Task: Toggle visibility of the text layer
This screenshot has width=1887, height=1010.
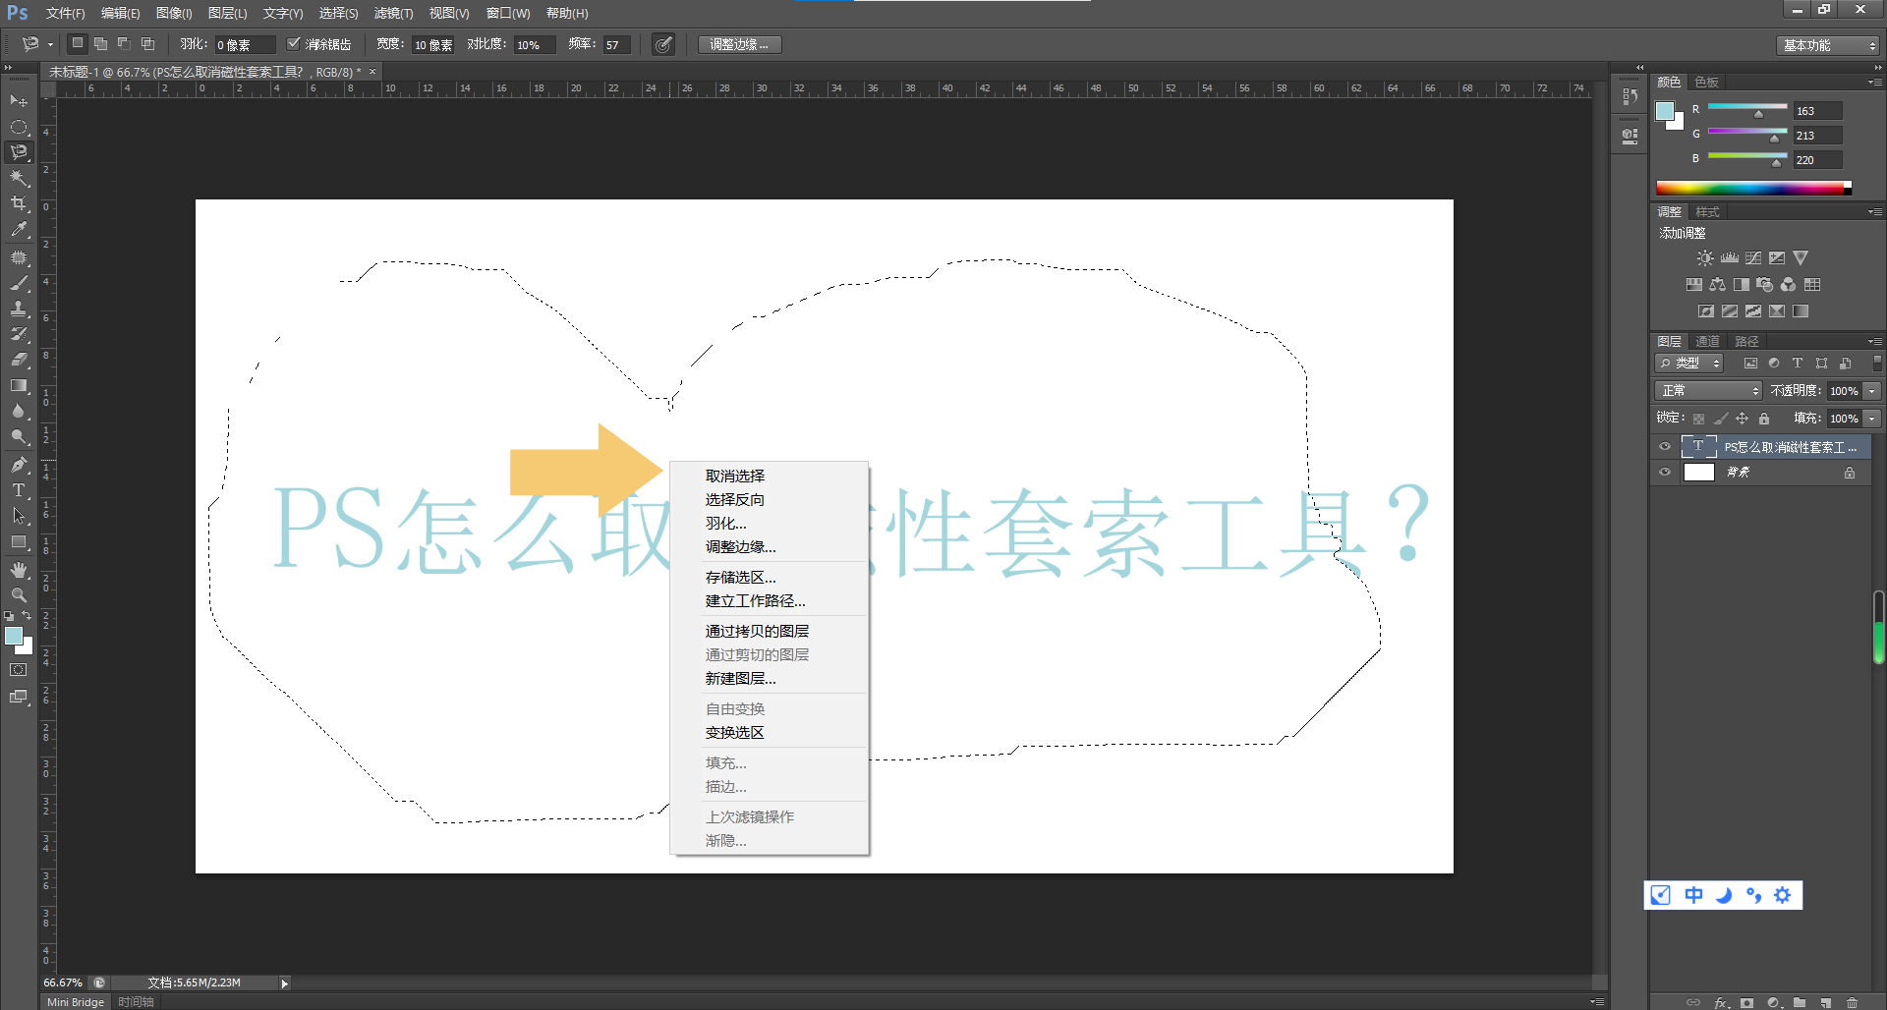Action: (x=1664, y=446)
